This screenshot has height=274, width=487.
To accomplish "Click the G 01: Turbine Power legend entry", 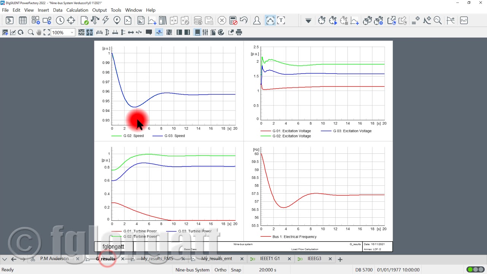I will 134,231.
